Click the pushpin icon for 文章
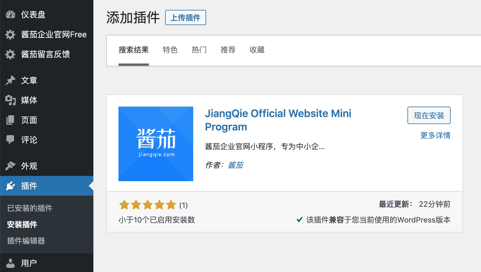This screenshot has height=272, width=481. click(11, 80)
